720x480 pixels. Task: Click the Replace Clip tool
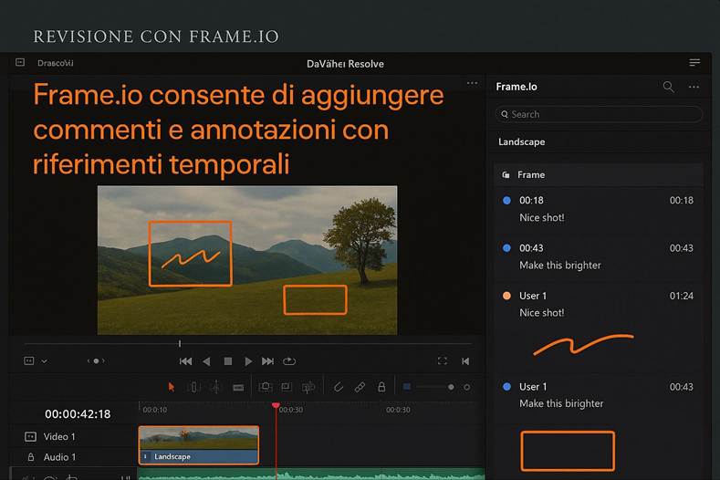(308, 387)
